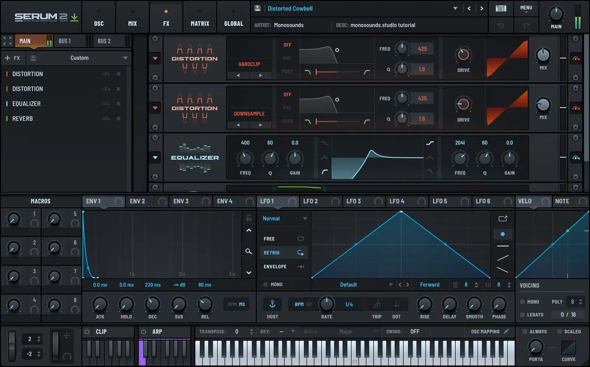This screenshot has height=367, width=590.
Task: Select the LFO RETRIG mode
Action: click(283, 253)
